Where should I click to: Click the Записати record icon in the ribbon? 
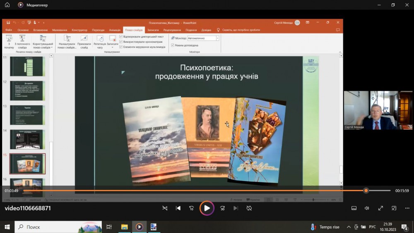click(x=113, y=39)
